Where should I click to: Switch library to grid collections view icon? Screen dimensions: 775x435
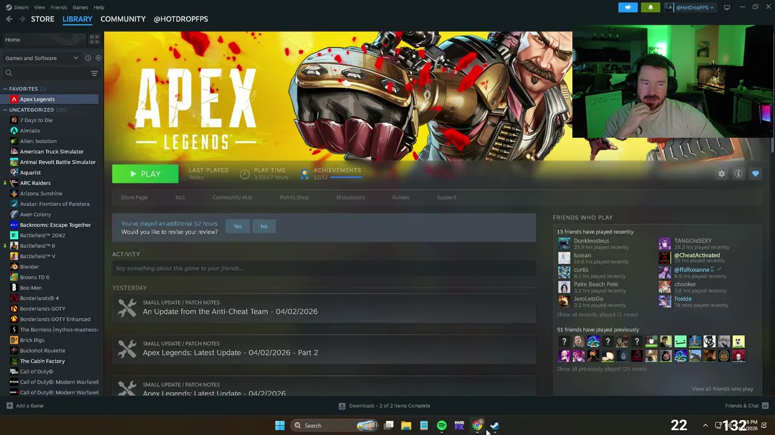94,39
